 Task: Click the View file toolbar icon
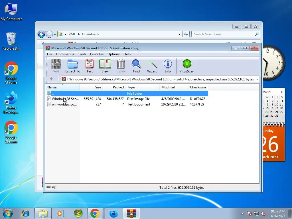105,66
